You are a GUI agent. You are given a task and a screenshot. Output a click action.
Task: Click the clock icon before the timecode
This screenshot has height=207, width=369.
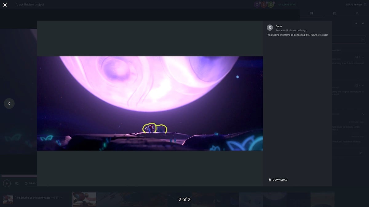(26, 183)
